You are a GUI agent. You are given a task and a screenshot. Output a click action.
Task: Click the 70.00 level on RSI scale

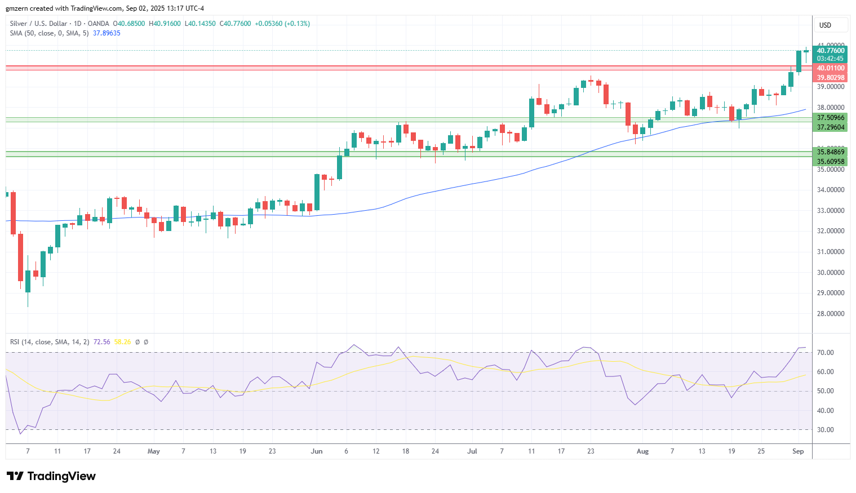coord(826,353)
